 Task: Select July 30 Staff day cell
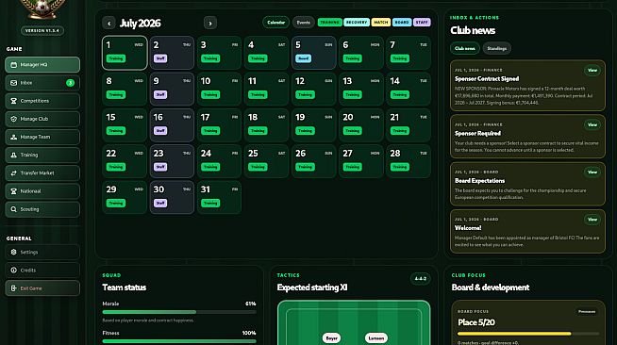(x=172, y=198)
